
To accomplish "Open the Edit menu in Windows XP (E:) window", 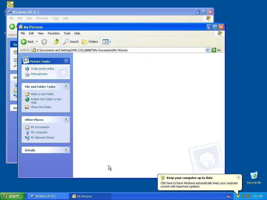I will click(20, 18).
